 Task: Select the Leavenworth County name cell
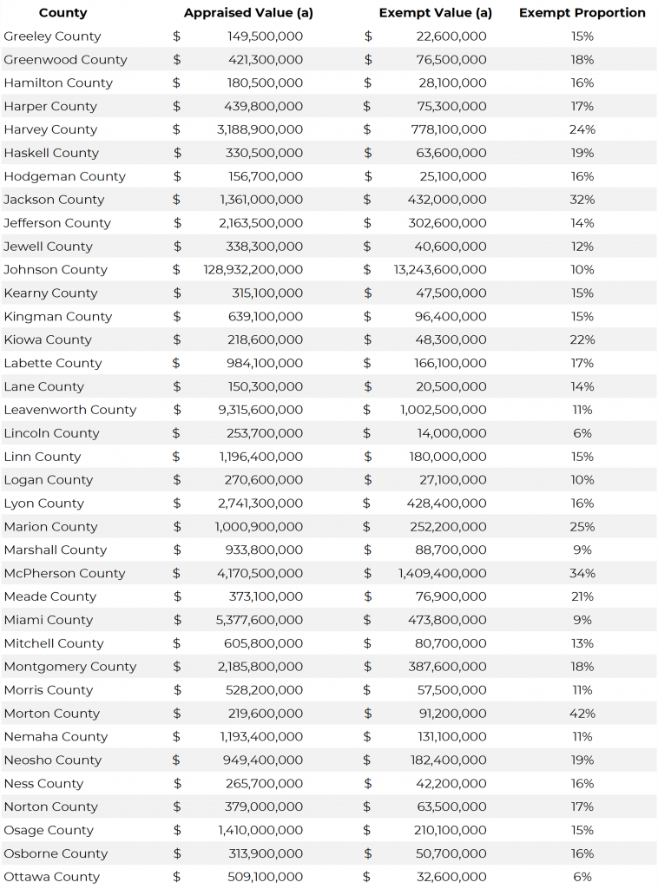69,410
